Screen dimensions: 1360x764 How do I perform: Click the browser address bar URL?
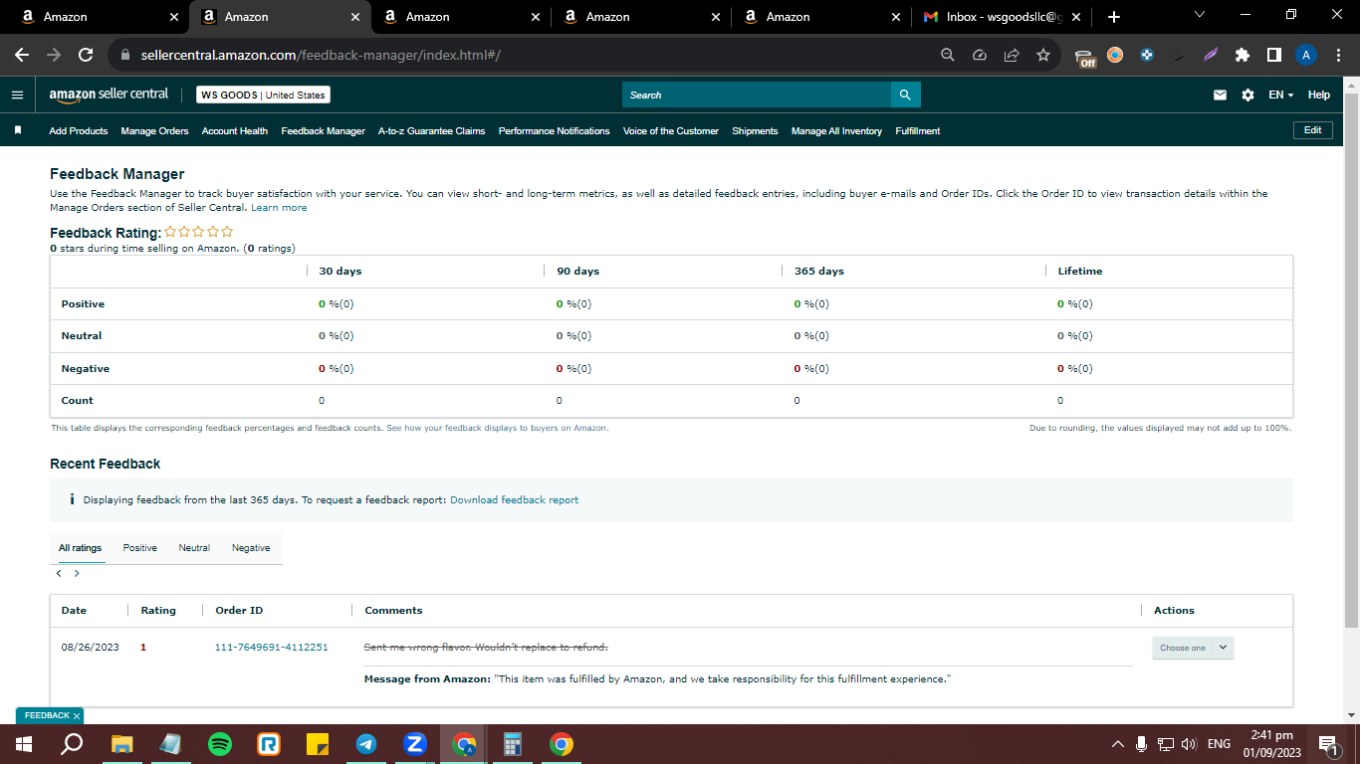click(321, 56)
